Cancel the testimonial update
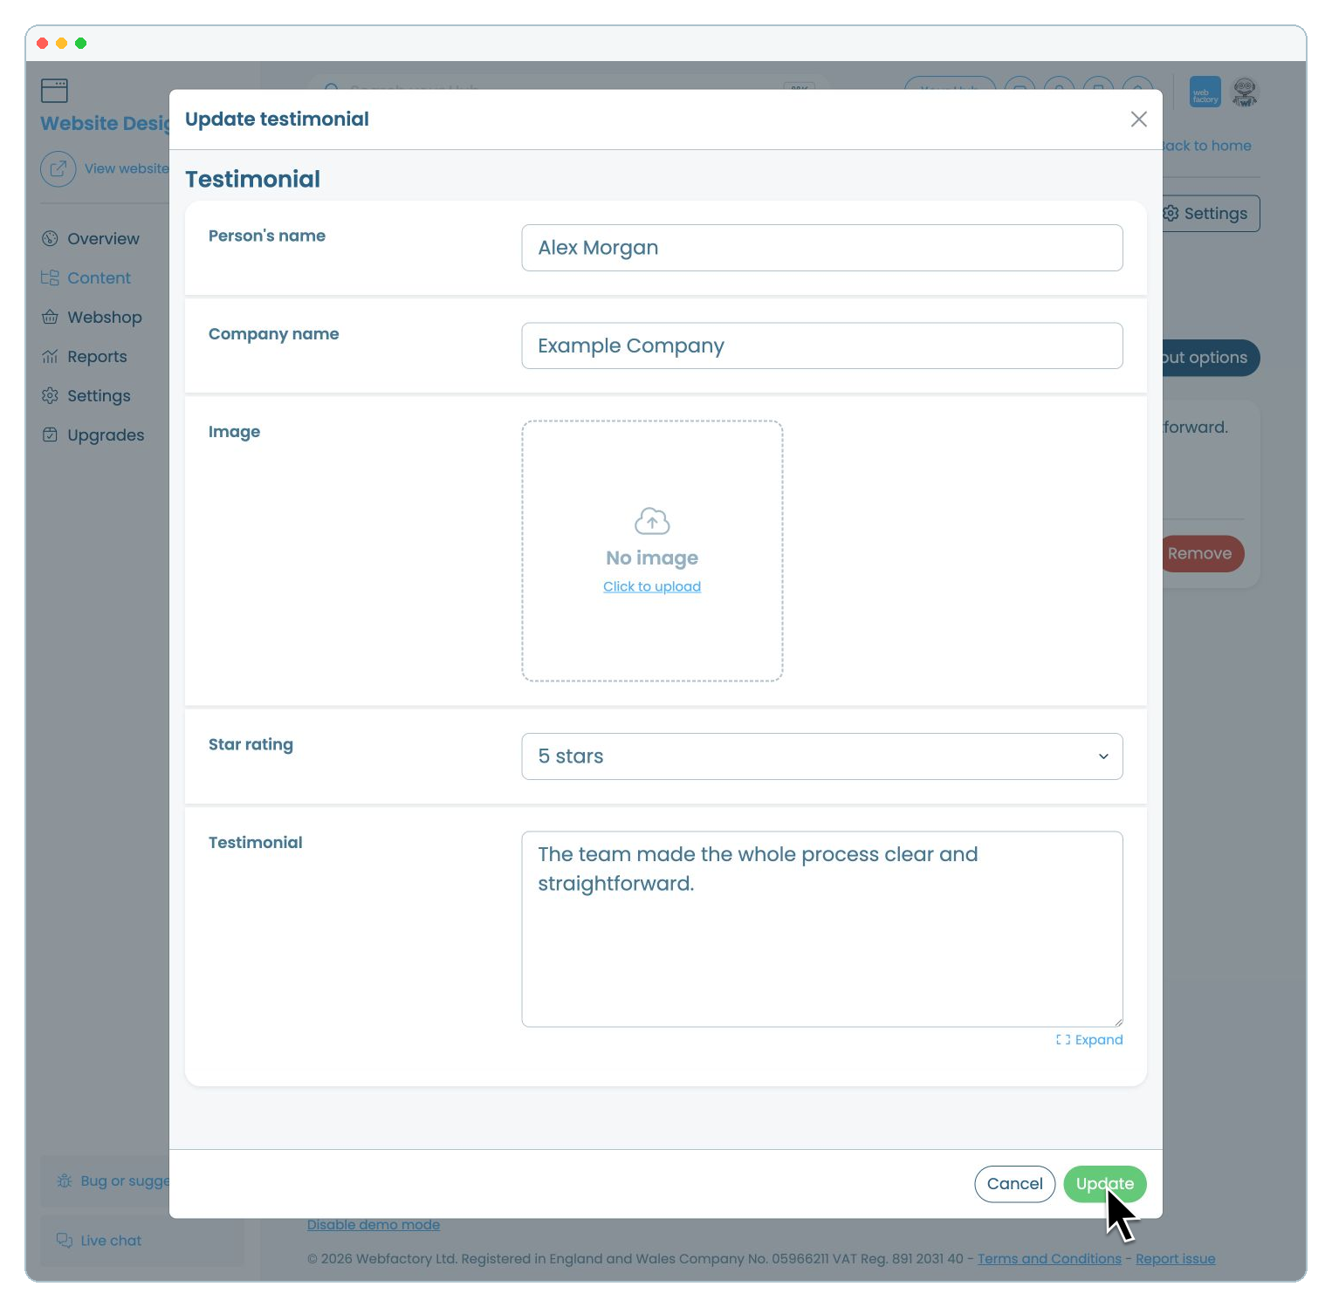Viewport: 1332px width, 1307px height. point(1014,1184)
